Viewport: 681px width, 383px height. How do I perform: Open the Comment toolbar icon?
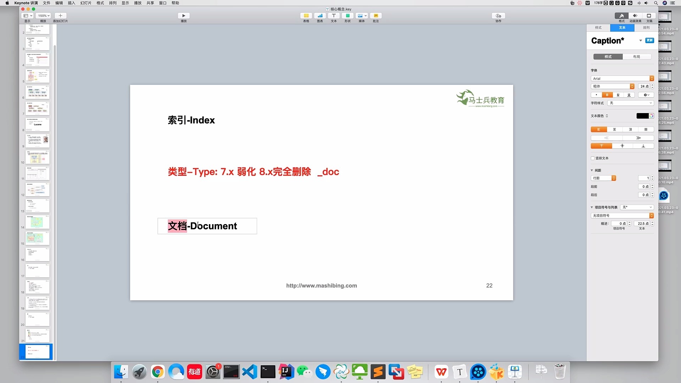(376, 16)
